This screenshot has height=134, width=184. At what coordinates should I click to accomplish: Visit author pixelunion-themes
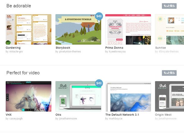70,51
